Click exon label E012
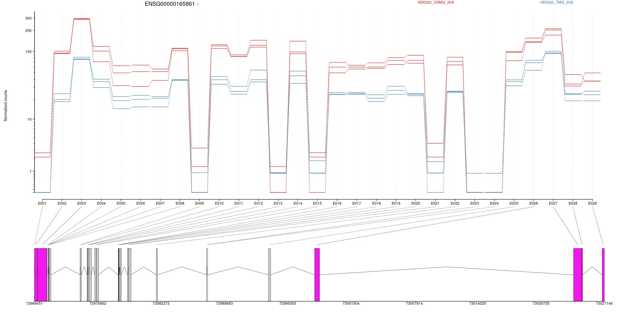The width and height of the screenshot is (633, 316). [258, 203]
